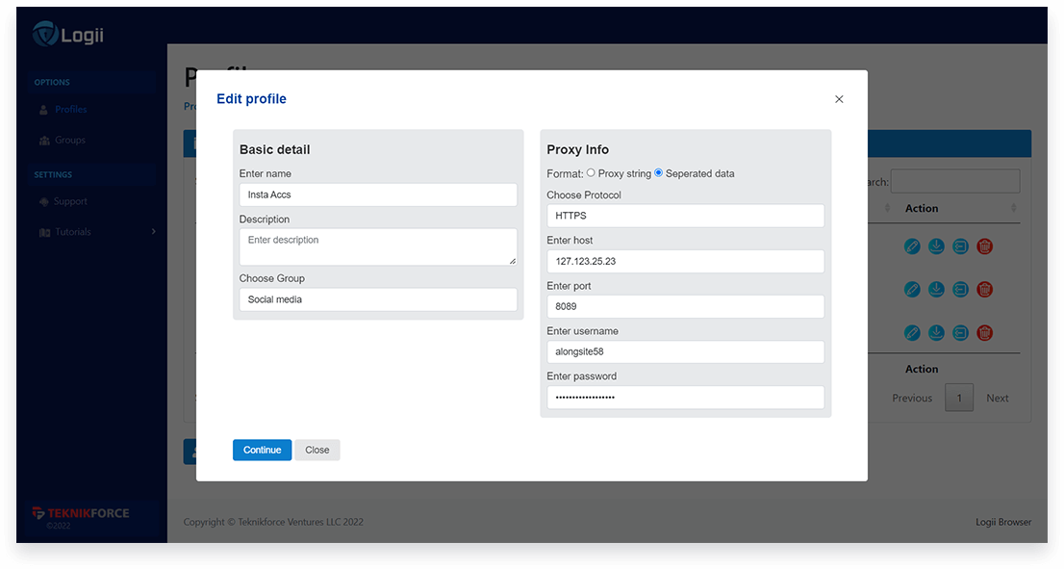Expand the Tutorials submenu chevron

(x=152, y=232)
